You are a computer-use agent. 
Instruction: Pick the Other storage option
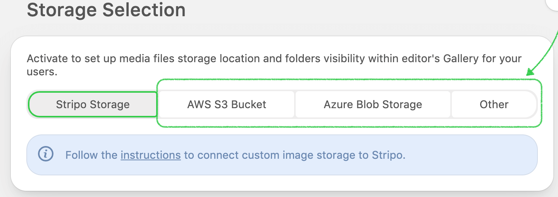494,104
